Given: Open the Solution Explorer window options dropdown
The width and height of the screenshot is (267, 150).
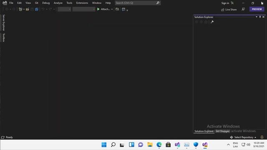Looking at the screenshot, I should click(x=257, y=17).
